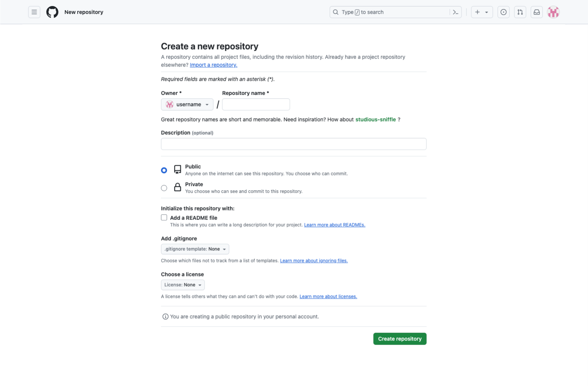The image size is (588, 386).
Task: Focus the Repository name input field
Action: (255, 104)
